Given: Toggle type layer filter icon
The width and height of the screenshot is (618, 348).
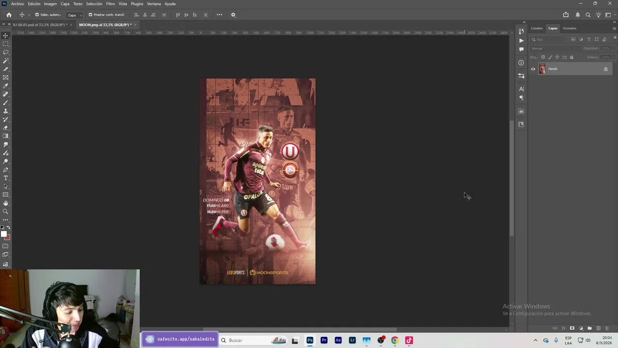Looking at the screenshot, I should coord(589,39).
